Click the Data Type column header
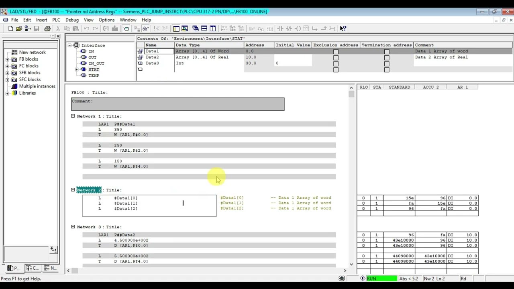514x289 pixels. click(x=209, y=45)
